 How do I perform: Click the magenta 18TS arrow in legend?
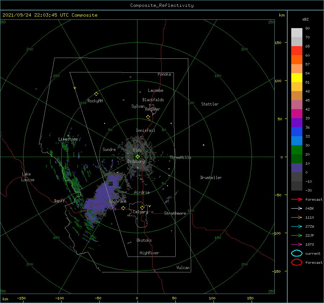click(297, 245)
